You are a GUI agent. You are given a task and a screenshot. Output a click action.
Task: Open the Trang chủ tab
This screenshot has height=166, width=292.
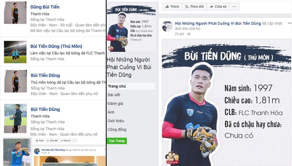point(131,86)
